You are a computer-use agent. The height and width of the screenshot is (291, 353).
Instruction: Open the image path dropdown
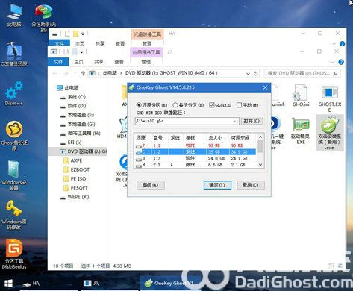pyautogui.click(x=236, y=121)
